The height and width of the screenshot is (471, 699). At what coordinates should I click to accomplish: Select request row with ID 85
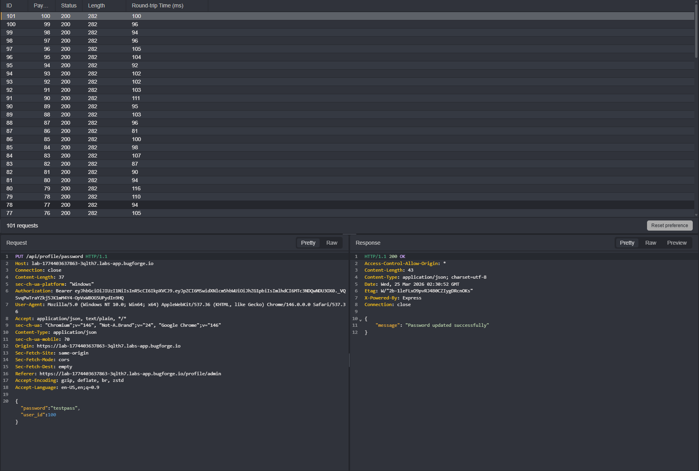[x=347, y=147]
